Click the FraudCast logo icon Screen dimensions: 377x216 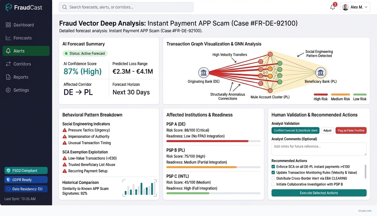(x=9, y=7)
